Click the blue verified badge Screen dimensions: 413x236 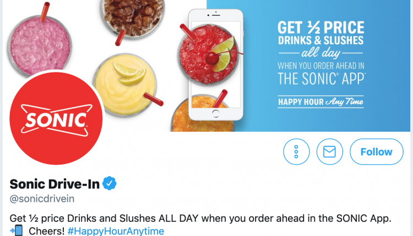coord(110,183)
